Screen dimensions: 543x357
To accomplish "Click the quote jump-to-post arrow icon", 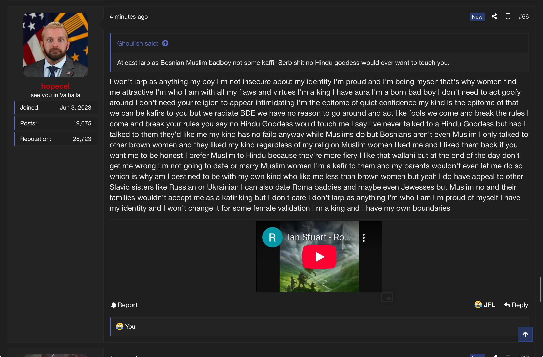I will 165,43.
